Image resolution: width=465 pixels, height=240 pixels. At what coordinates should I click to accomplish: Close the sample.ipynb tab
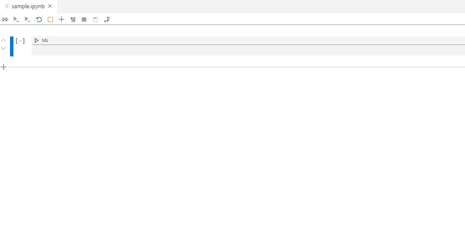[x=50, y=6]
